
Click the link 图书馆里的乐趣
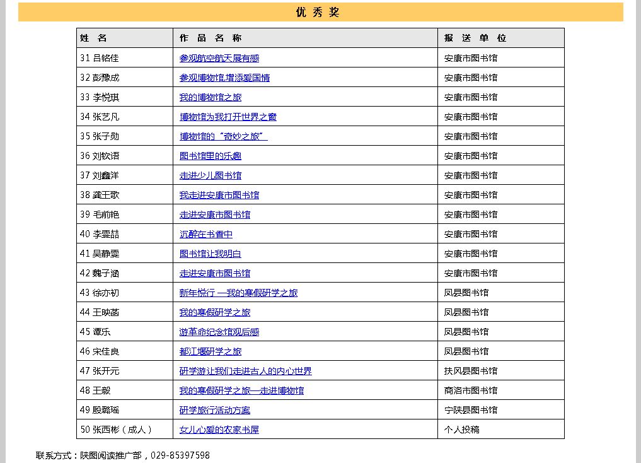[211, 156]
